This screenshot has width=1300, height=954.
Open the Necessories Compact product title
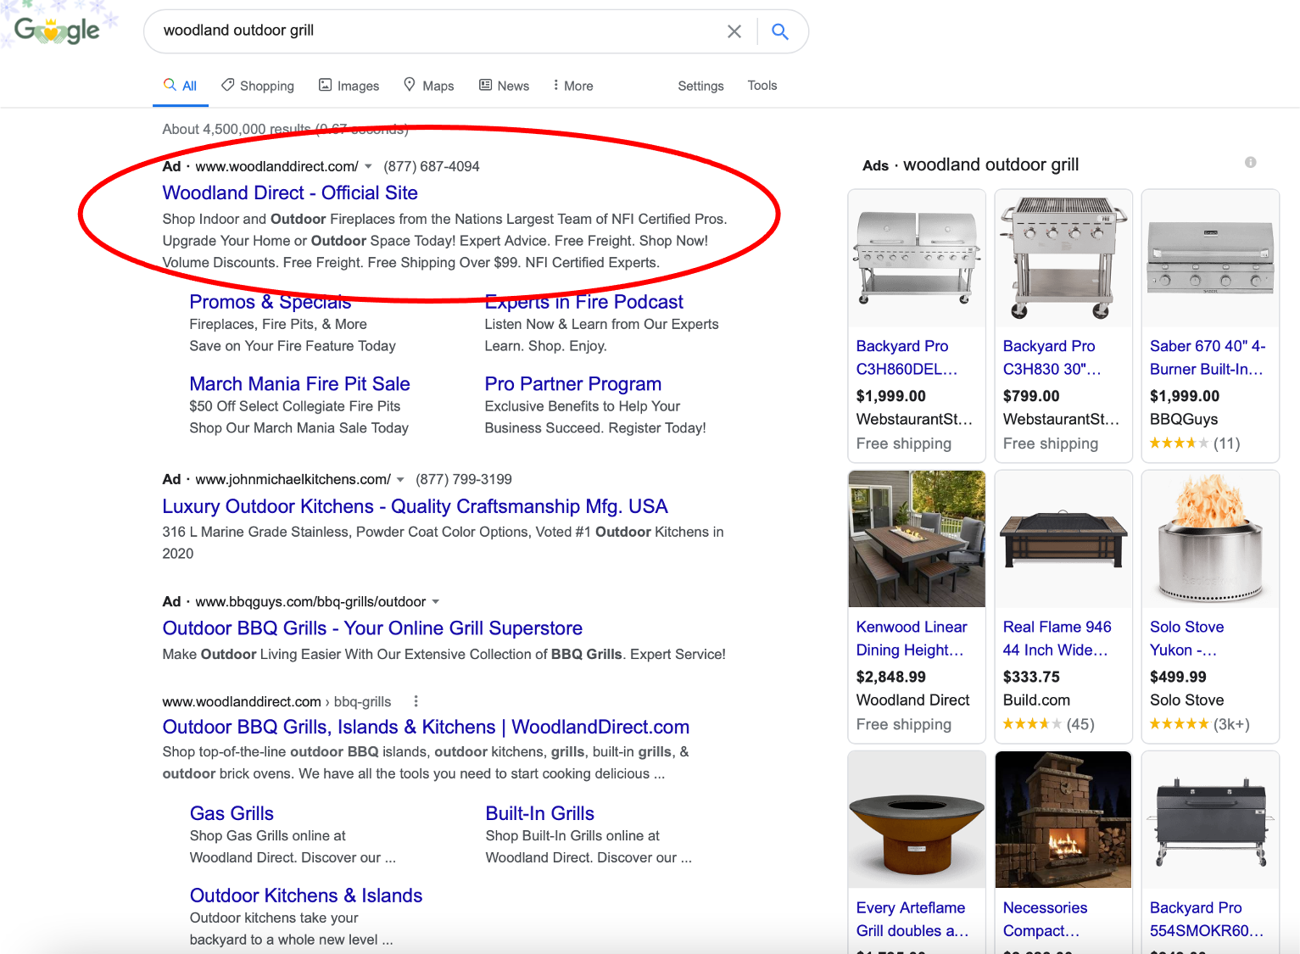tap(1045, 919)
